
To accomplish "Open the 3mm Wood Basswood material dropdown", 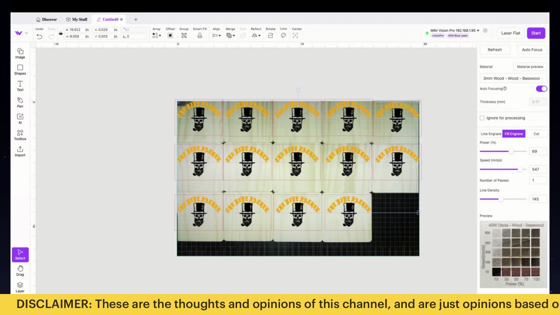I will pyautogui.click(x=513, y=78).
